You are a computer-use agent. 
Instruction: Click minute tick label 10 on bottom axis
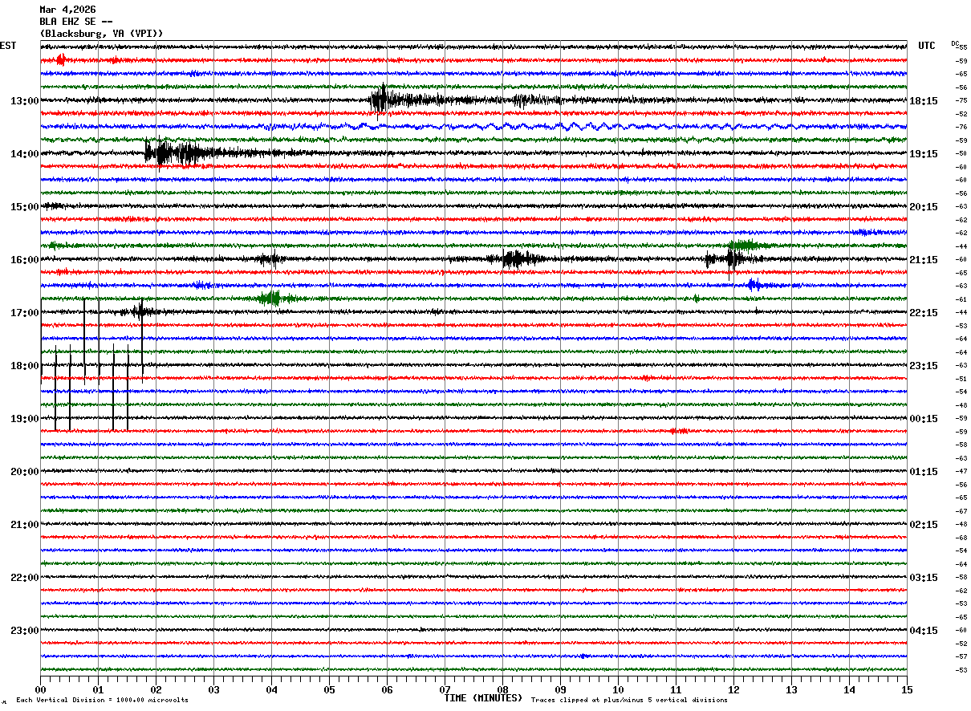click(x=618, y=689)
